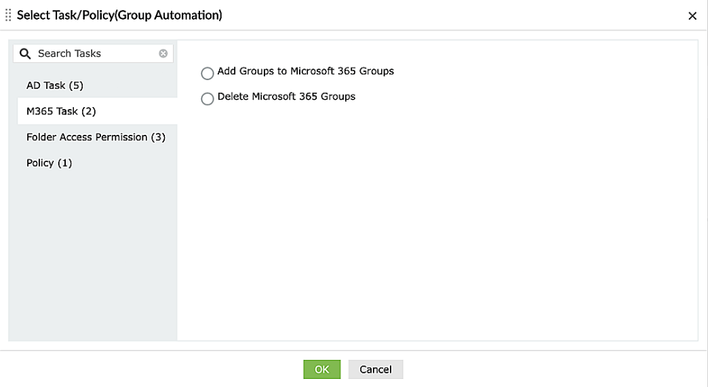Close the Select Task/Policy dialog
The width and height of the screenshot is (708, 387).
(x=692, y=16)
